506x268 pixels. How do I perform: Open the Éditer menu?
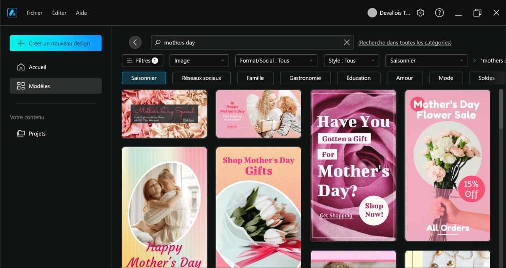tap(59, 13)
